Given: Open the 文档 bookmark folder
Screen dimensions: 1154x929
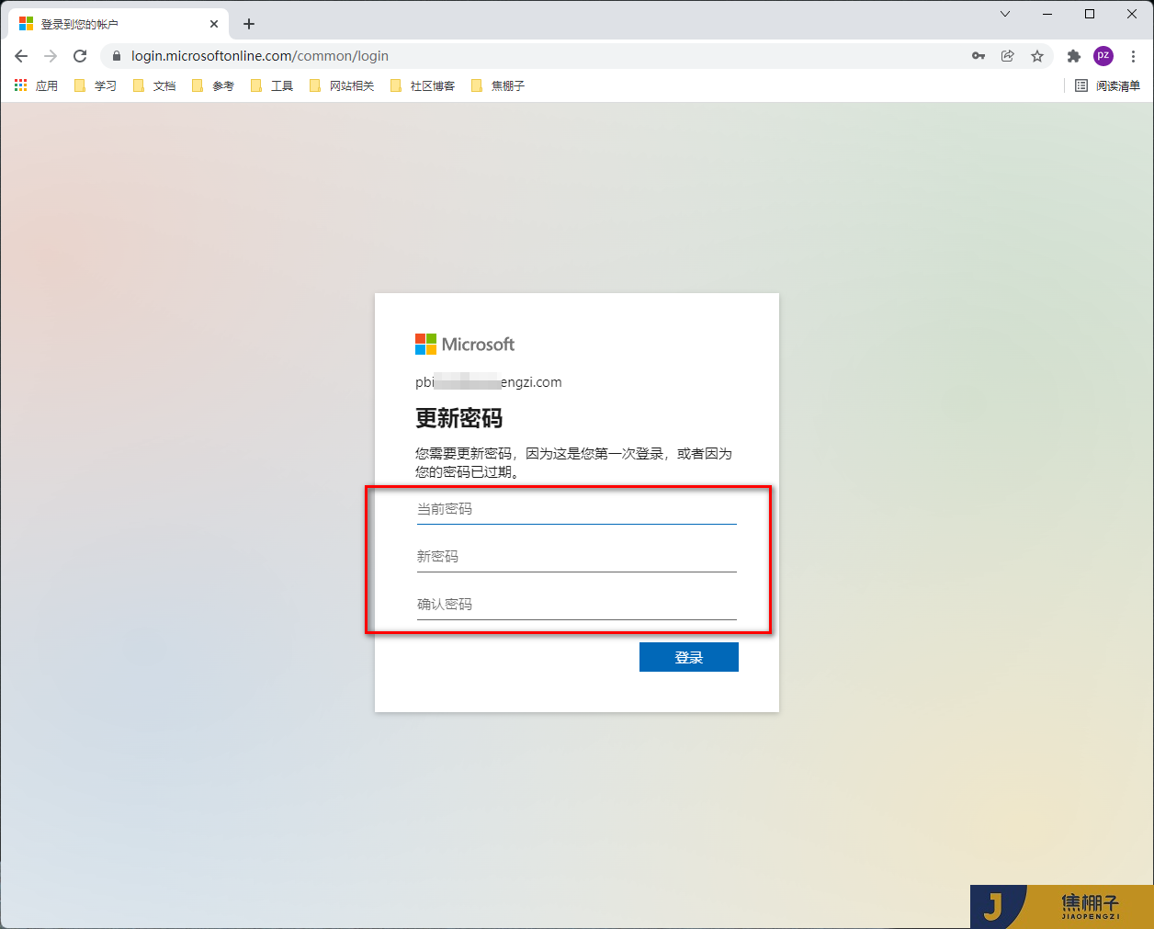Looking at the screenshot, I should click(153, 85).
